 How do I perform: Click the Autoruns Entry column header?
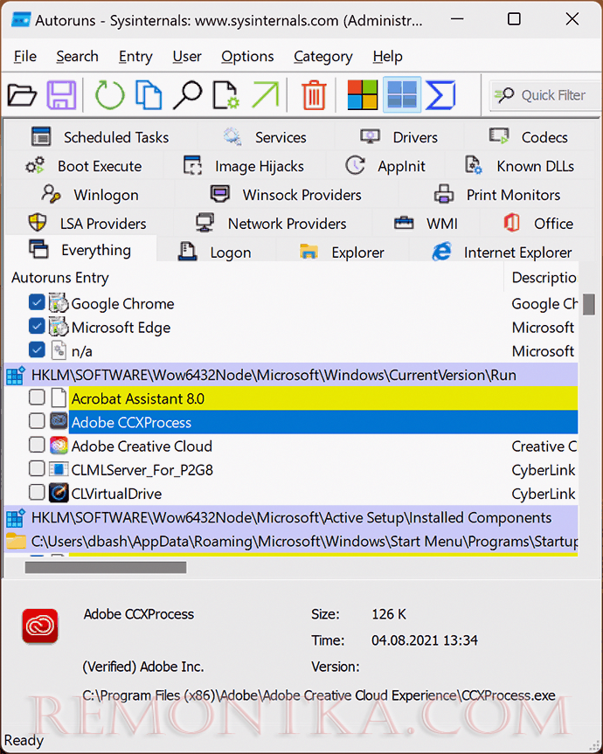point(253,278)
